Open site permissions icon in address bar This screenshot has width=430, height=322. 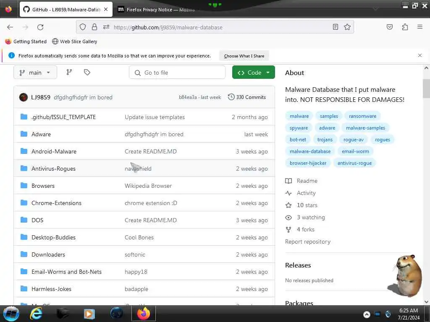pos(106,27)
